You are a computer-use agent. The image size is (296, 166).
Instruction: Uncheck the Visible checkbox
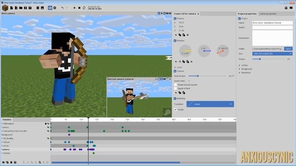coord(175,110)
